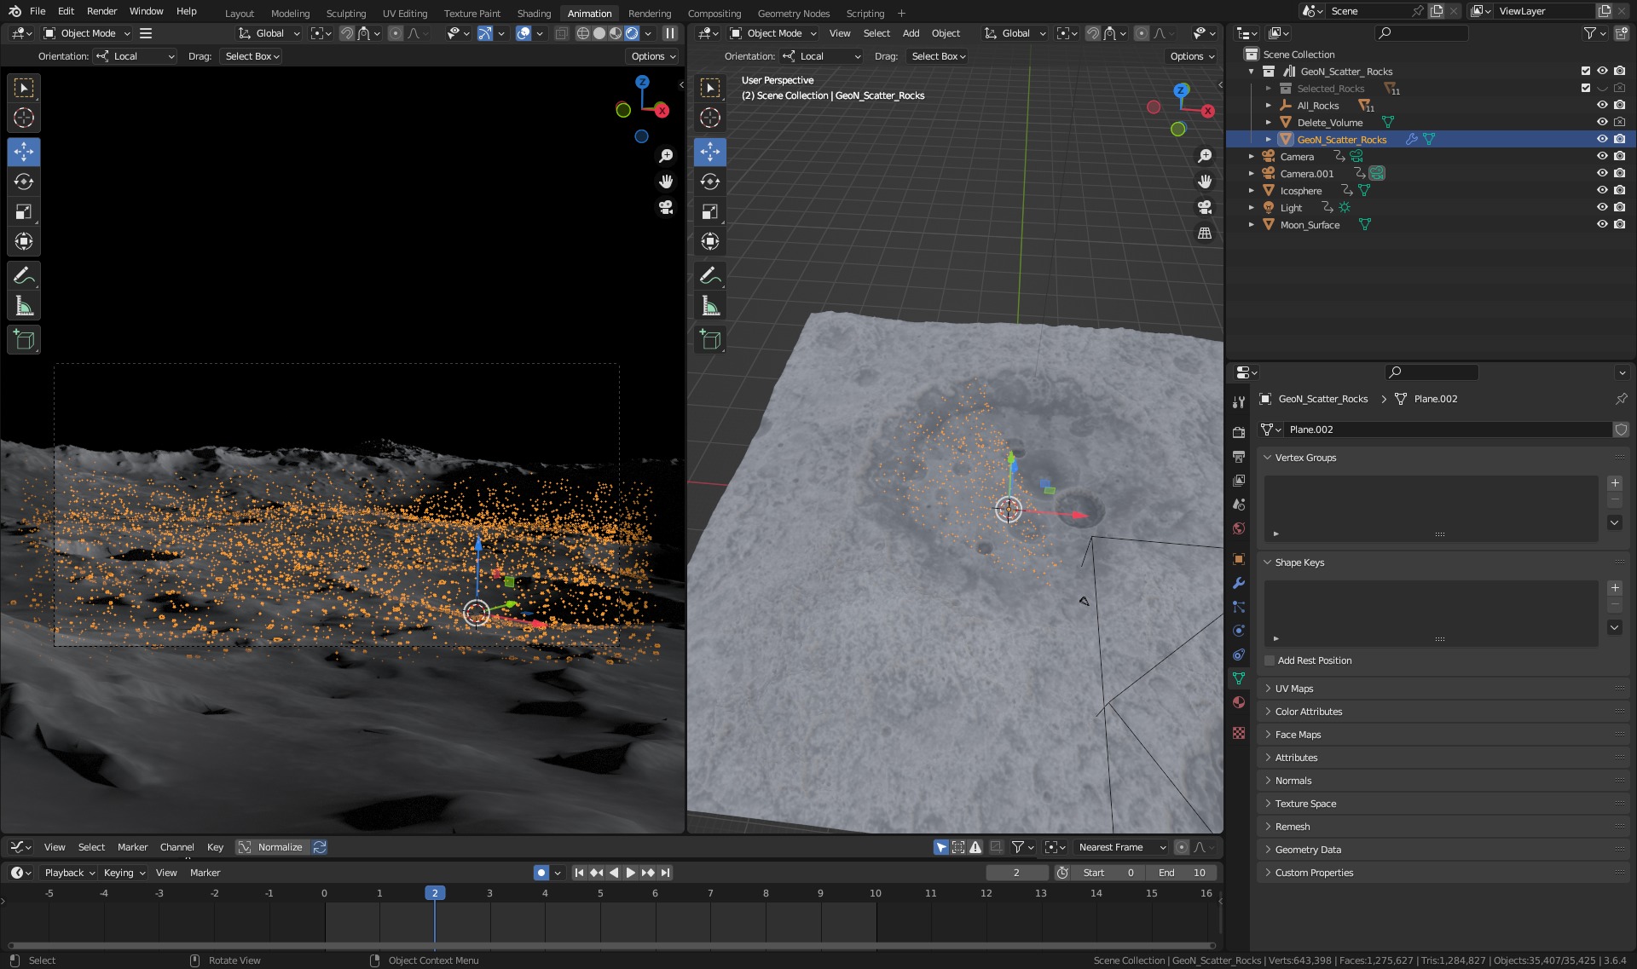Select the Annotate tool in left viewport

24,275
